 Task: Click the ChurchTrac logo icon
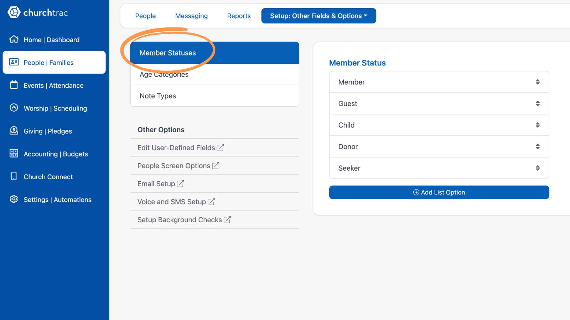[14, 12]
